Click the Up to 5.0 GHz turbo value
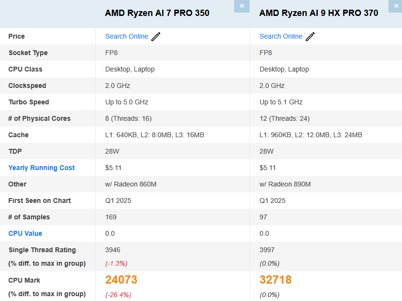This screenshot has height=301, width=402. tap(127, 102)
